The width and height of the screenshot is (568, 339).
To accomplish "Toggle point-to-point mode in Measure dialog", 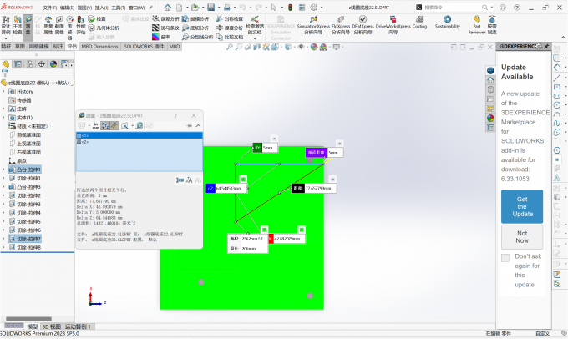I will click(114, 126).
